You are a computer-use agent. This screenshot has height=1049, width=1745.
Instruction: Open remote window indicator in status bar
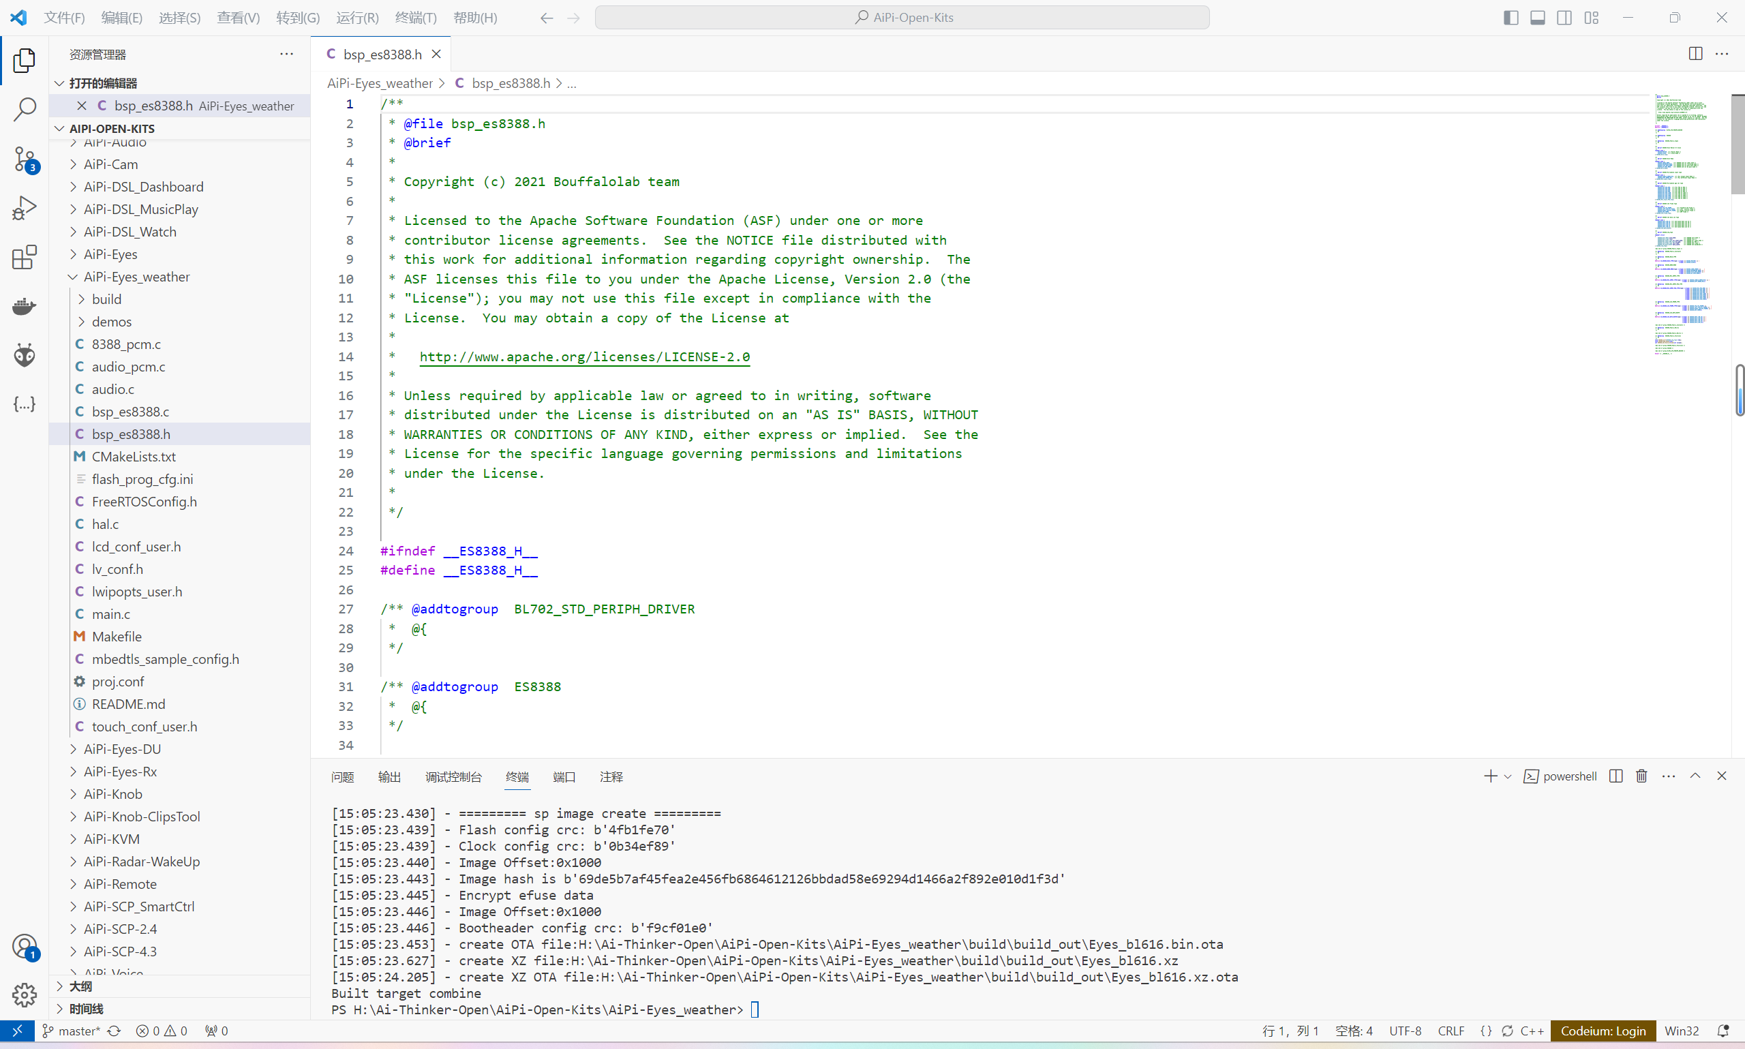coord(17,1031)
